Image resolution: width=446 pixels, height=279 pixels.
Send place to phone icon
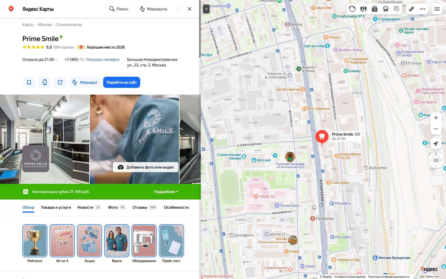point(45,82)
